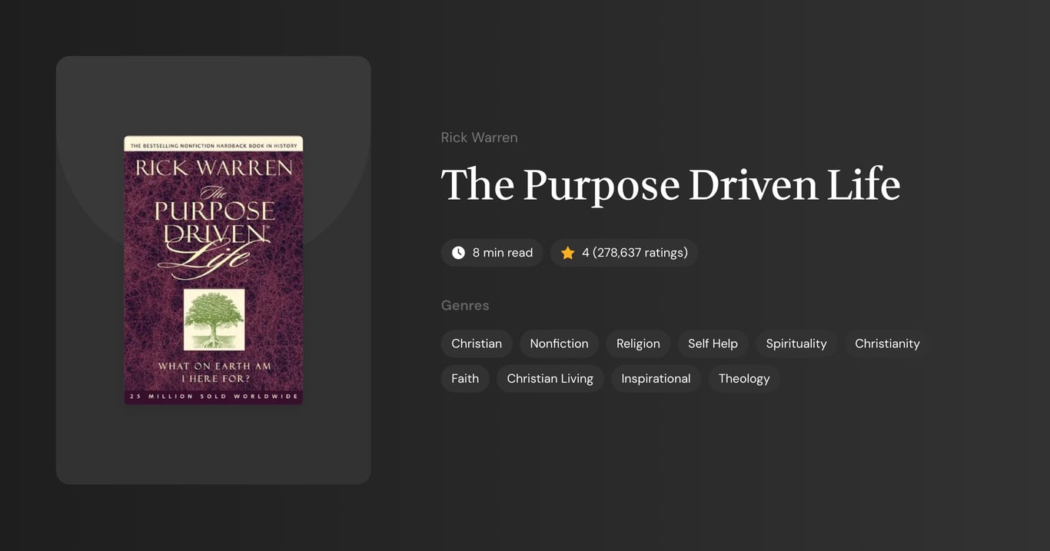Open the Nonfiction genre tag

click(559, 344)
